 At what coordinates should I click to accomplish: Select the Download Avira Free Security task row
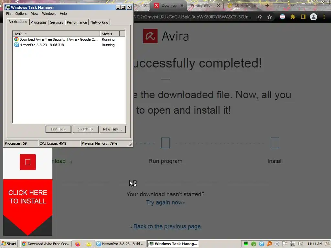[69, 39]
